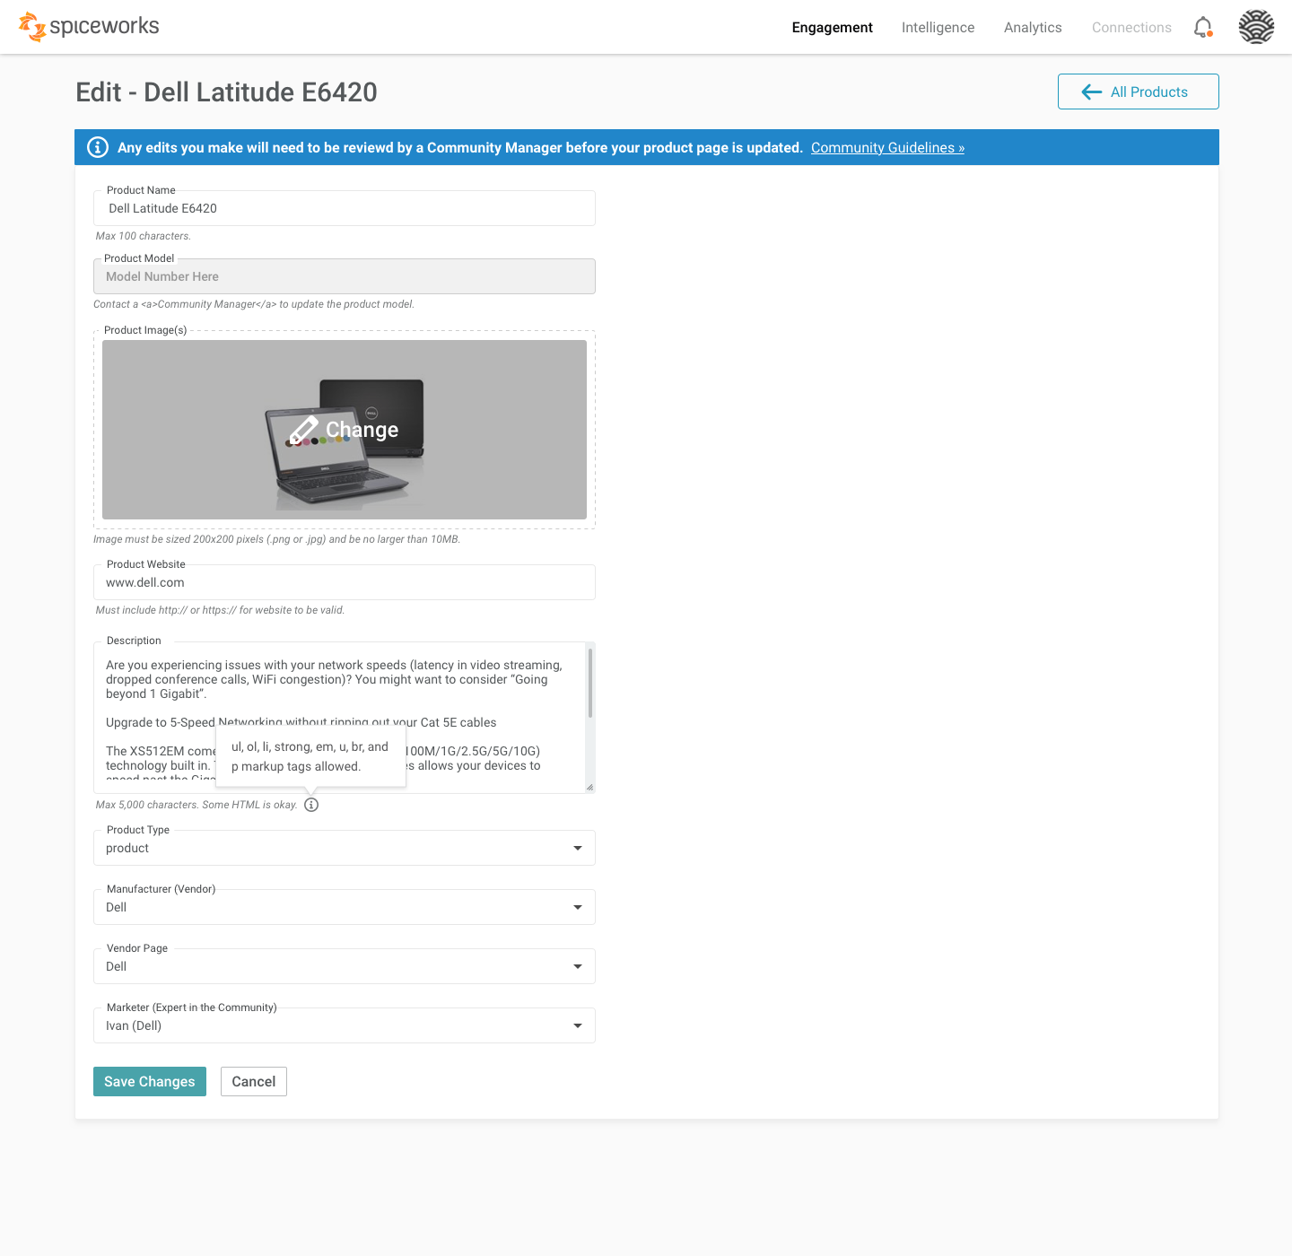1292x1256 pixels.
Task: Click the pencil Change icon on image
Action: pyautogui.click(x=303, y=430)
